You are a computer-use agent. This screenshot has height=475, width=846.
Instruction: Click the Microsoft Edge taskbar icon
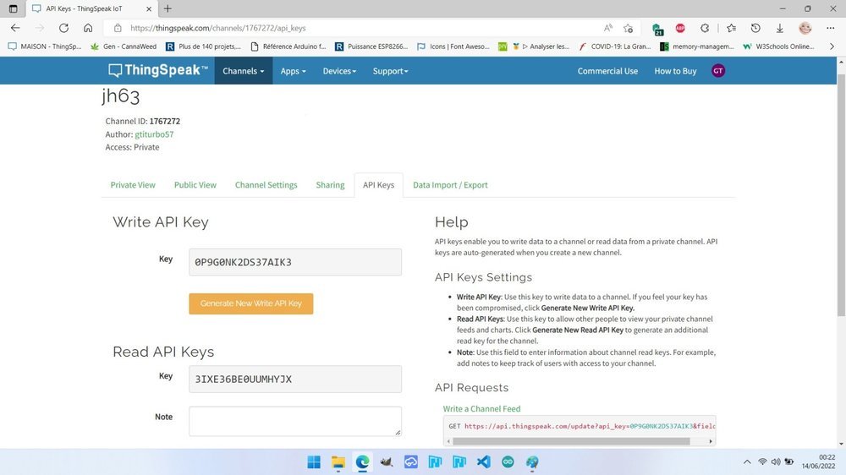click(362, 462)
